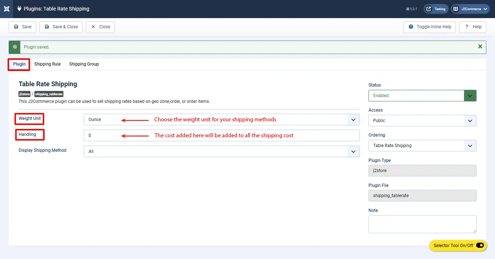Screen dimensions: 495x259
Task: Click the Plugin File shipping_tablerate field
Action: [x=423, y=196]
